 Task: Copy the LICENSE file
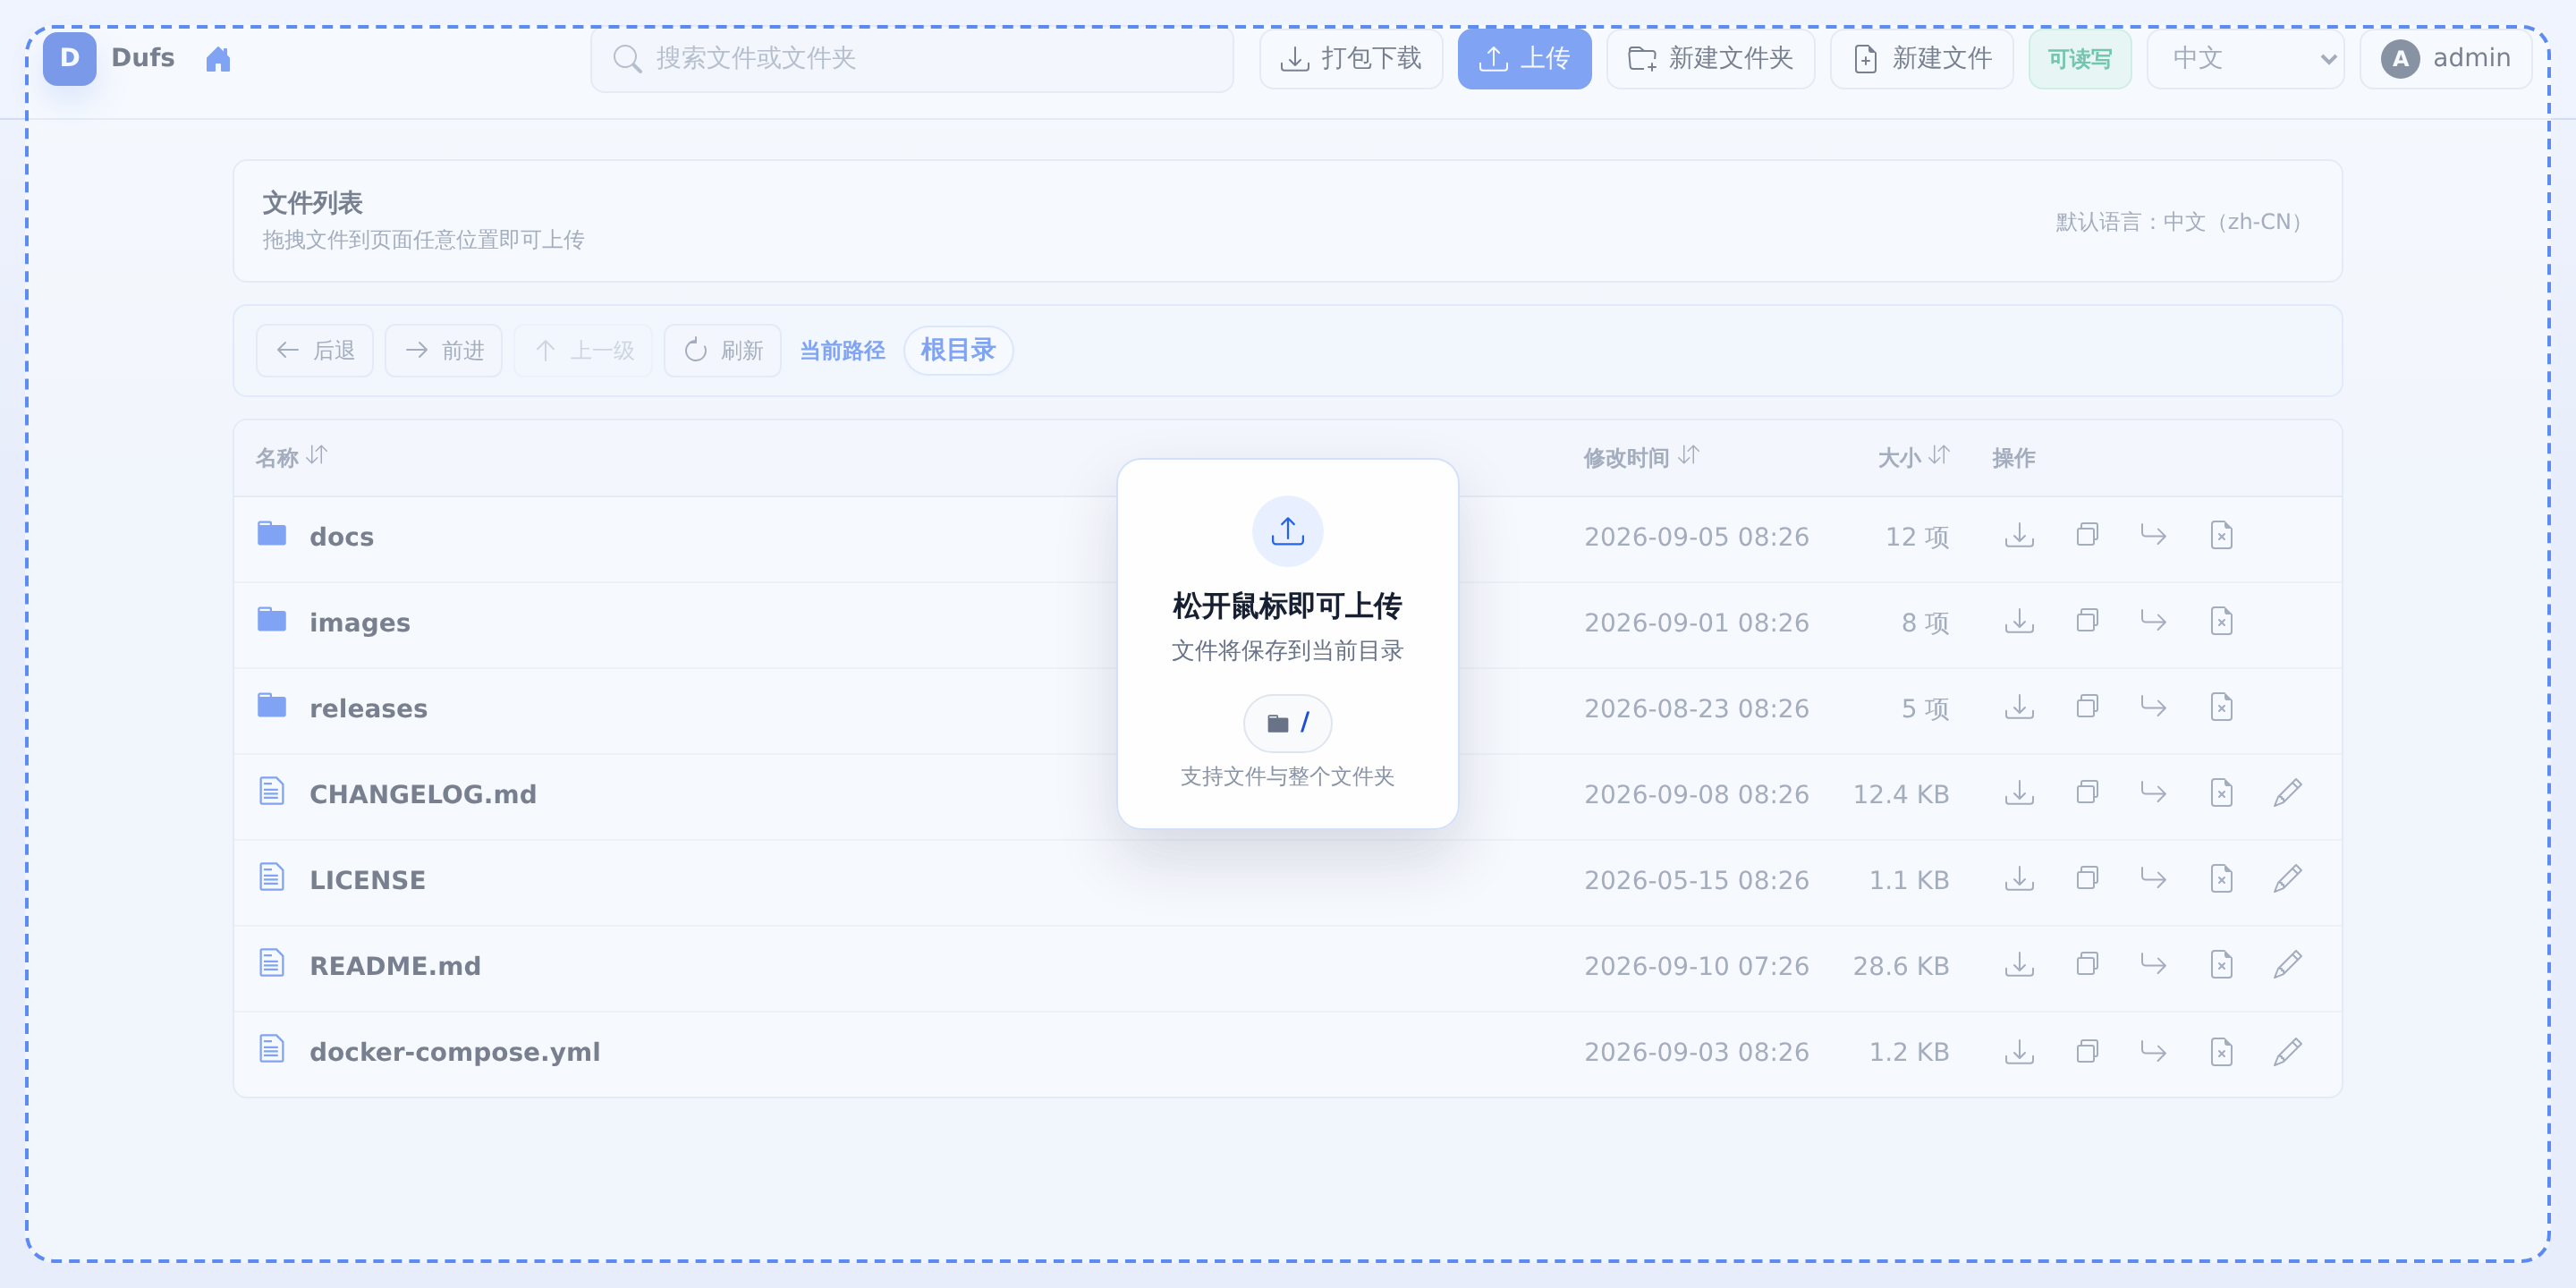(2087, 880)
